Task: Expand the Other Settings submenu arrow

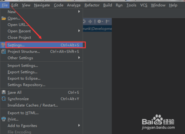Action: pyautogui.click(x=79, y=58)
